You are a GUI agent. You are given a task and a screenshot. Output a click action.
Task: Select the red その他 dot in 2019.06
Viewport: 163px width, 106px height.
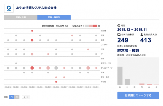click(x=56, y=82)
